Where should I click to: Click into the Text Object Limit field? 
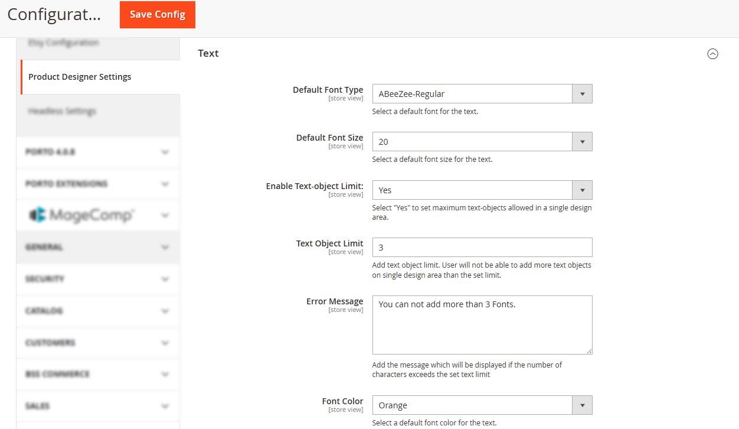[x=482, y=248]
